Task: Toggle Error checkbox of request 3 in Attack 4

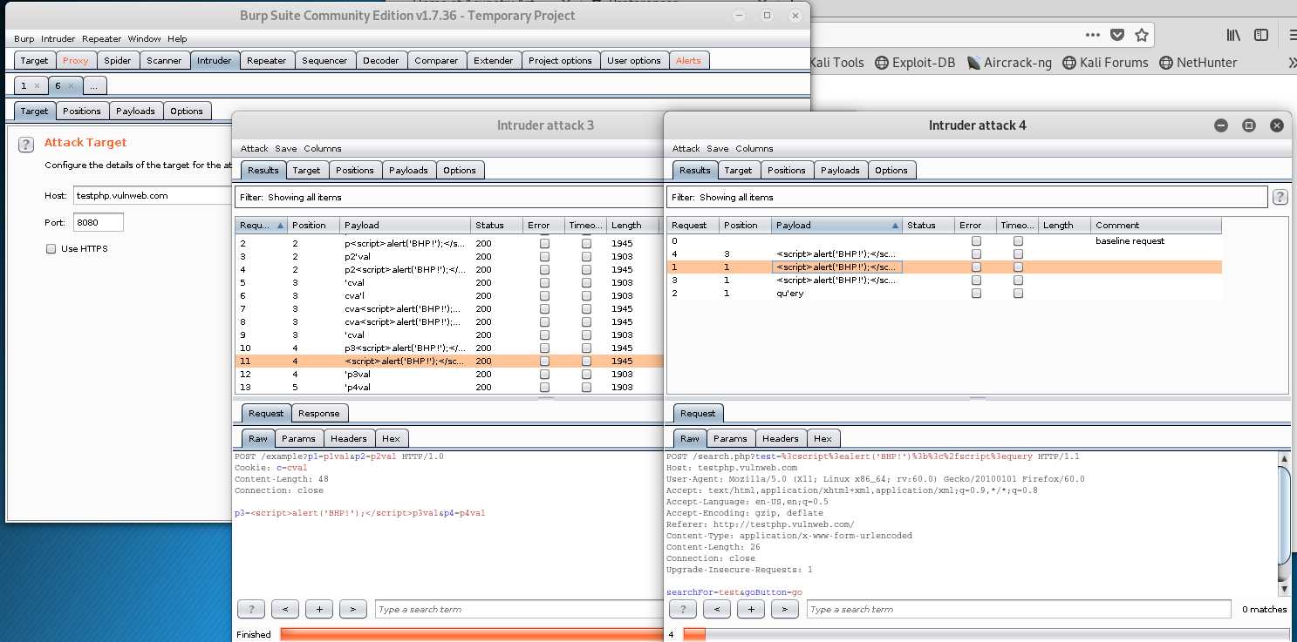Action: (x=976, y=280)
